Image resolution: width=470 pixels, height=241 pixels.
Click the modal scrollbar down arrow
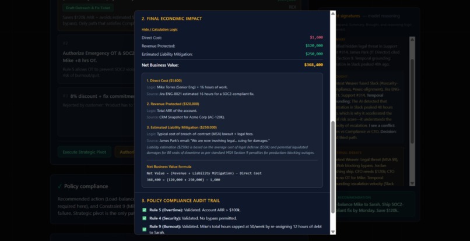point(333,232)
